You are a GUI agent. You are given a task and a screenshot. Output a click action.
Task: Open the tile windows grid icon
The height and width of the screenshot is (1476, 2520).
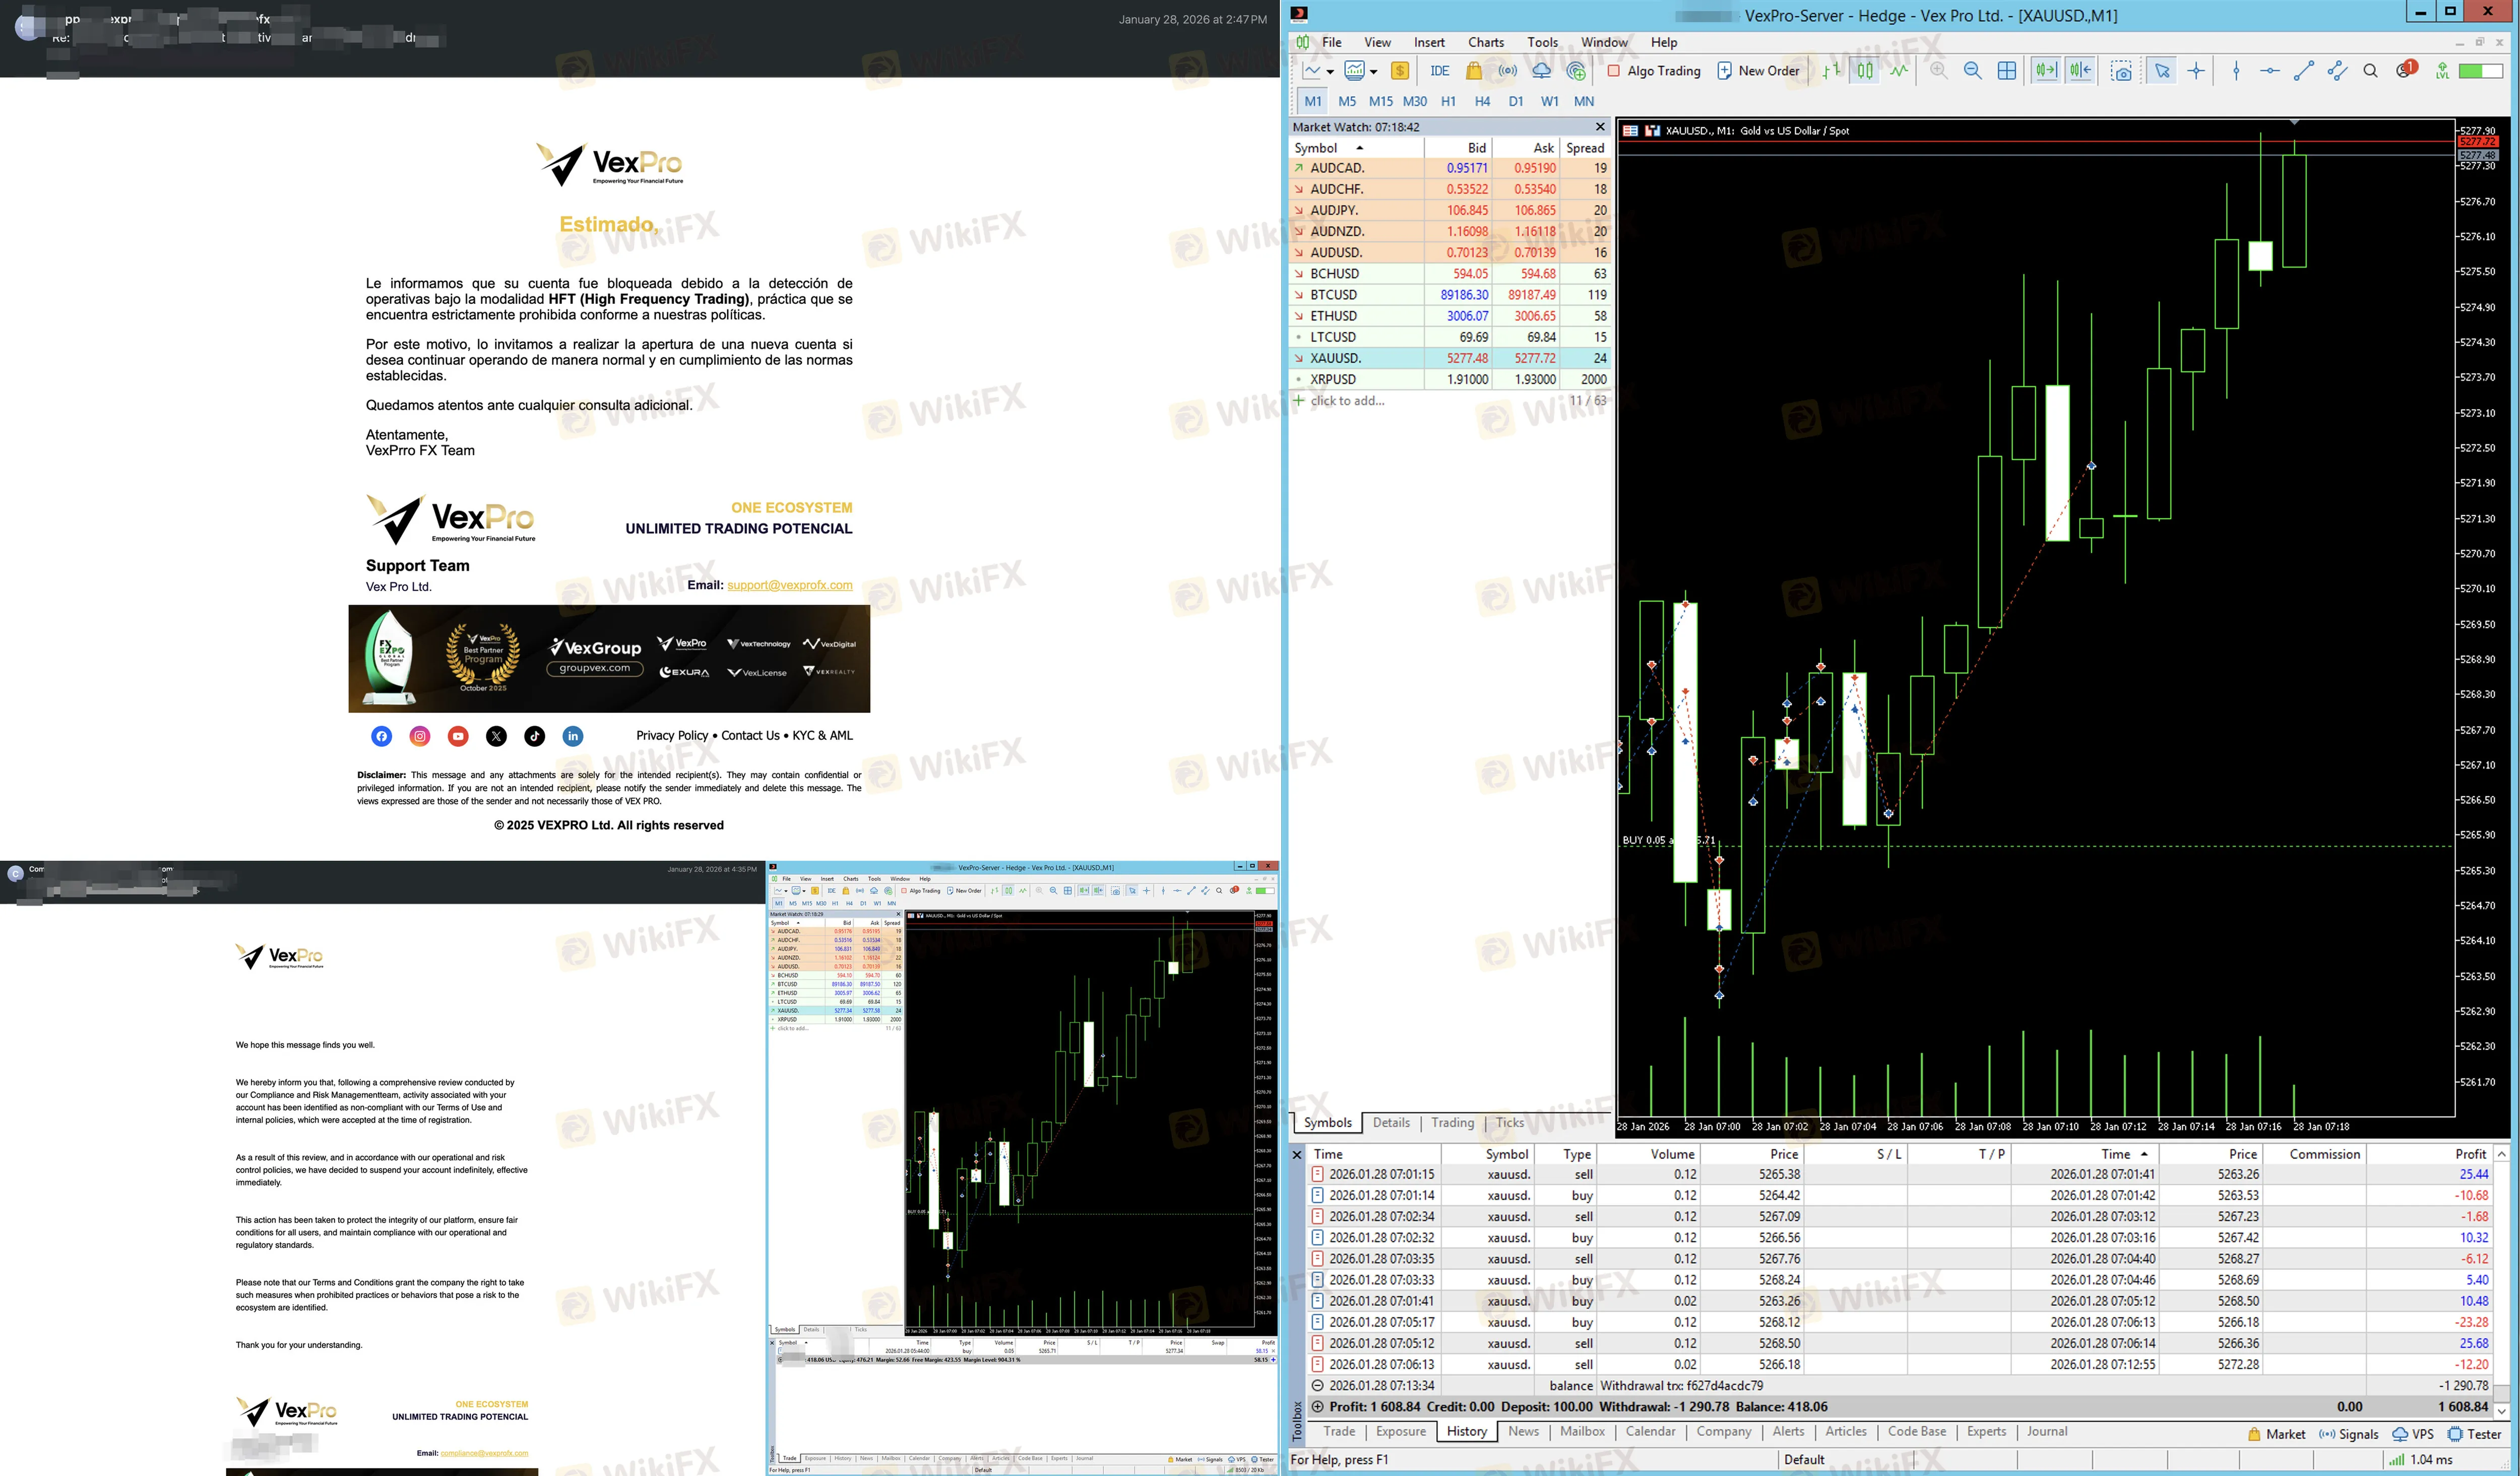pos(2006,71)
